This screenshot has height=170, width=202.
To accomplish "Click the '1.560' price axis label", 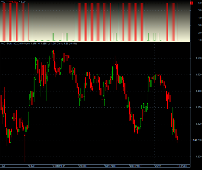I will 198,58.
